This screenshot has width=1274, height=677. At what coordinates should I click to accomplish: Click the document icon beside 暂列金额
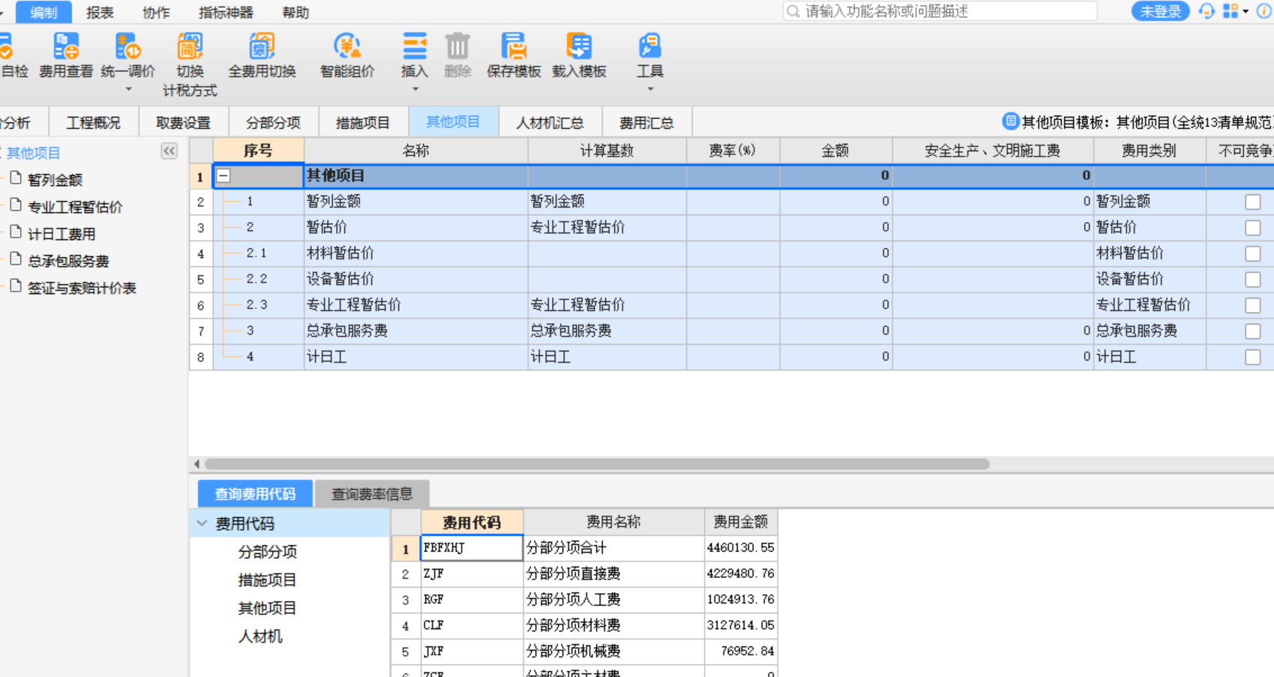click(16, 178)
